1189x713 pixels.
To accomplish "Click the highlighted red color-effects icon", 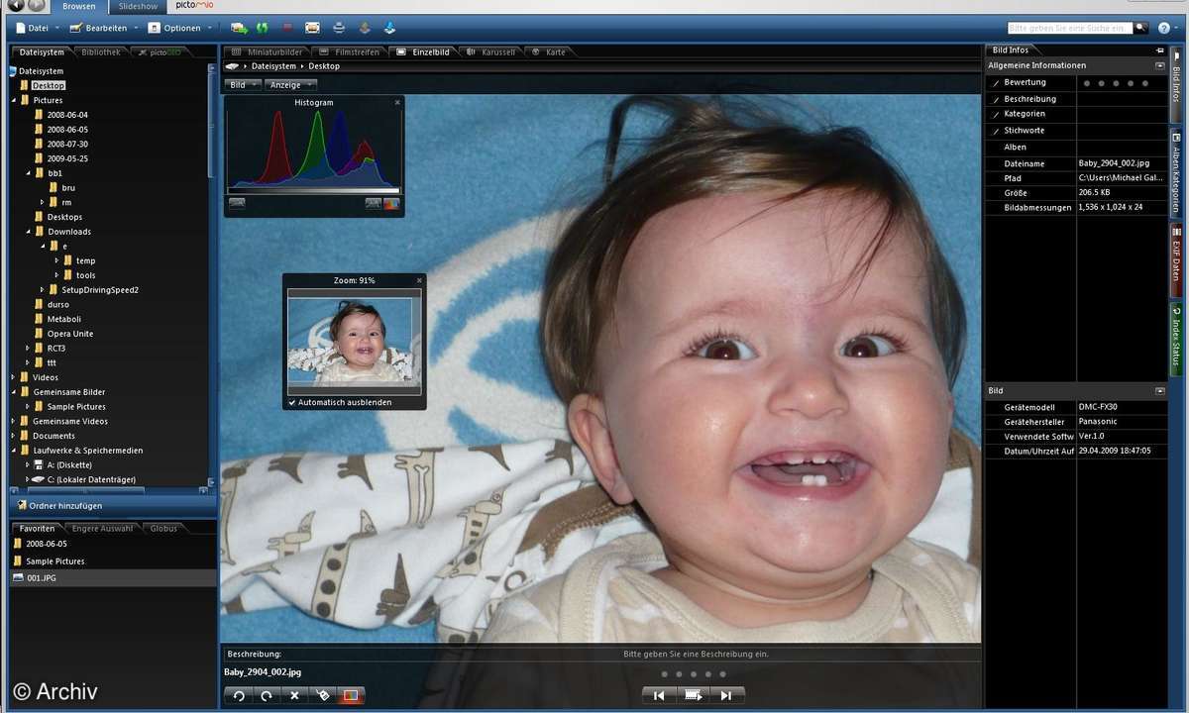I will click(x=350, y=695).
